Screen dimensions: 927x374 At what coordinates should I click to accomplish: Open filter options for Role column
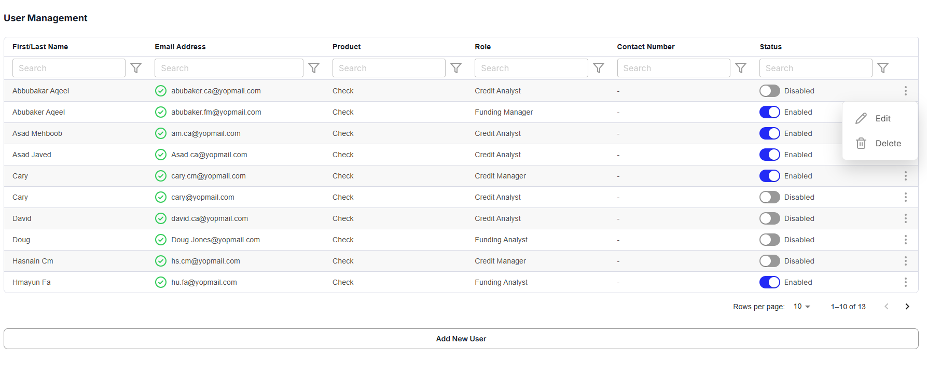599,68
